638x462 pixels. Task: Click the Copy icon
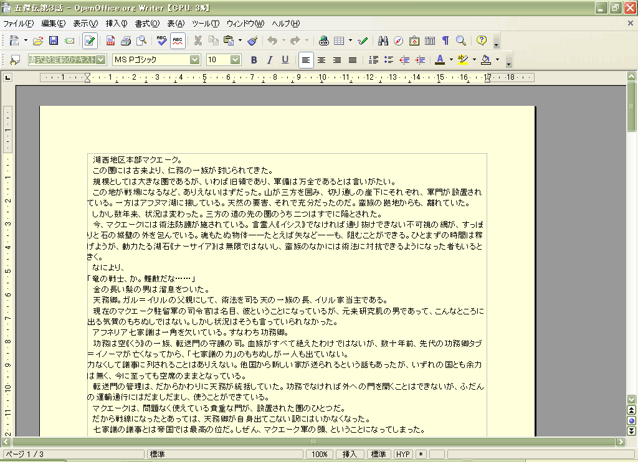(213, 40)
